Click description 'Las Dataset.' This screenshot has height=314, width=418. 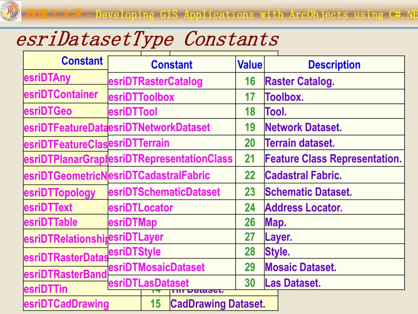(x=293, y=283)
